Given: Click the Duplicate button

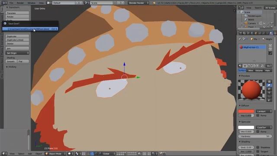Looking at the screenshot, I should [17, 36].
